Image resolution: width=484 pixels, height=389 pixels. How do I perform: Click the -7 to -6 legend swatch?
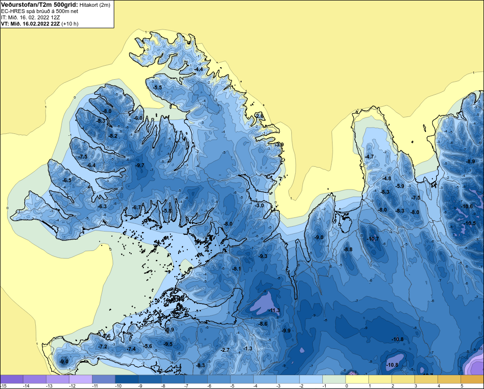click(196, 379)
